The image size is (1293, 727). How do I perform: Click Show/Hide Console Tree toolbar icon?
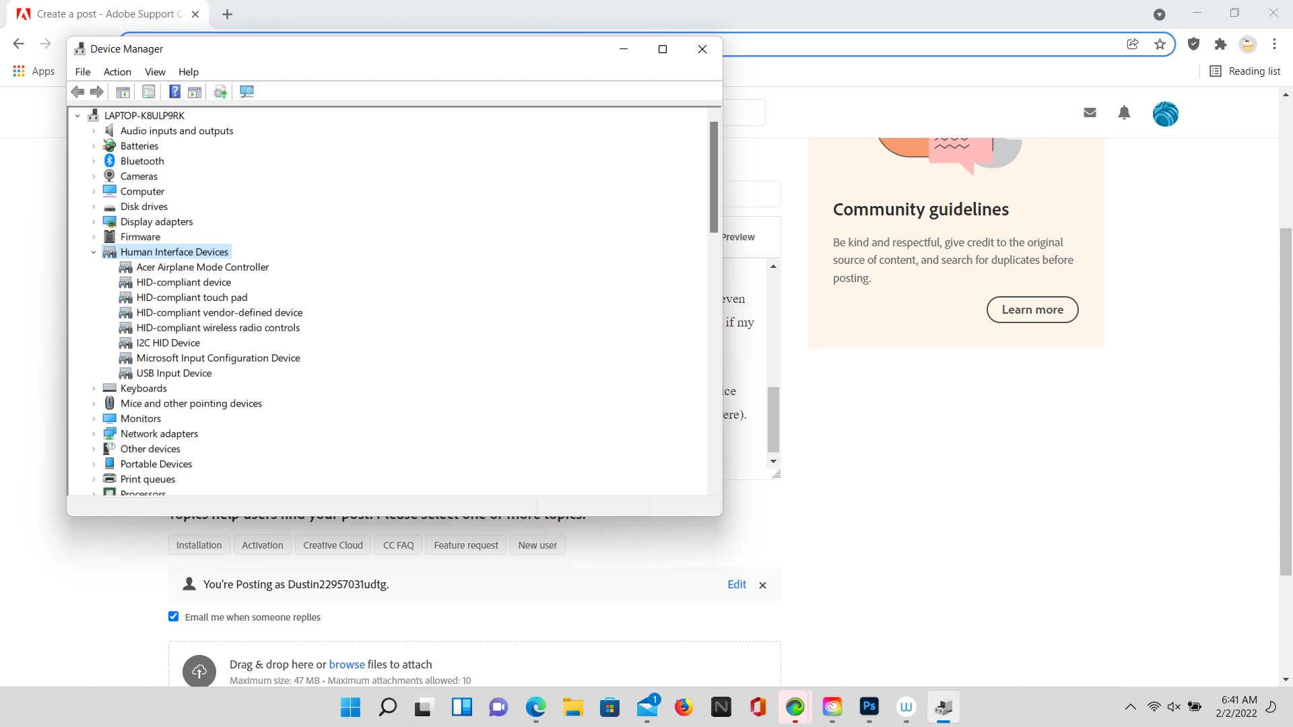[123, 92]
